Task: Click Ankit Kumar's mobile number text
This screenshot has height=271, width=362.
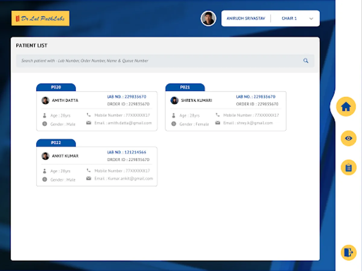Action: 122,171
